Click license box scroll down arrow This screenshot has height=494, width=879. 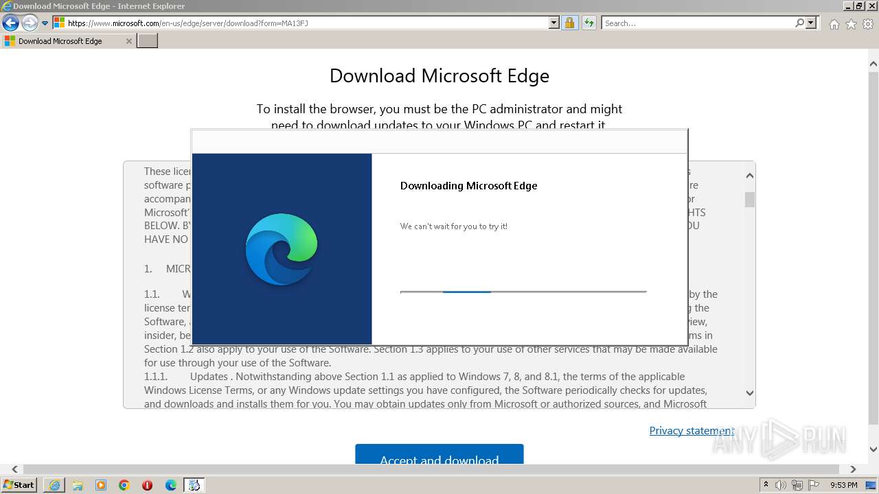pos(749,393)
